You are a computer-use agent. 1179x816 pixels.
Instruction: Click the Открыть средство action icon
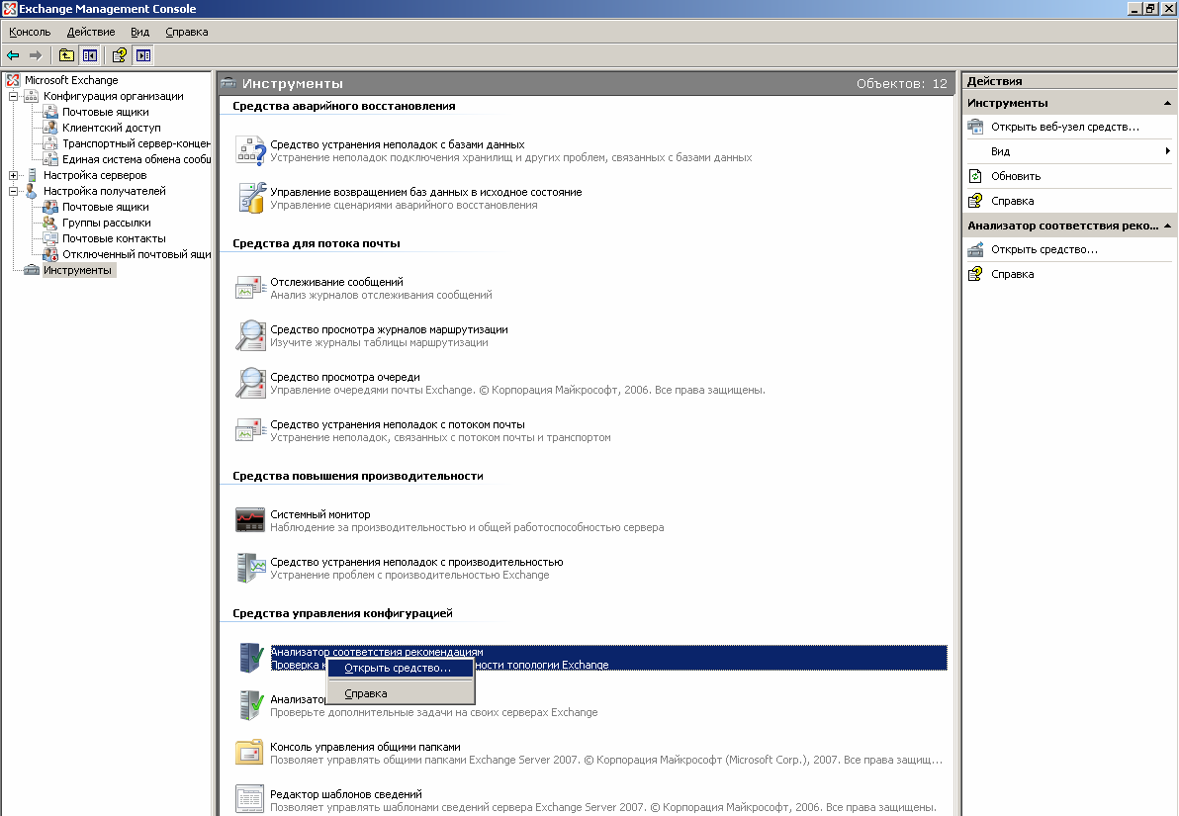(x=975, y=249)
